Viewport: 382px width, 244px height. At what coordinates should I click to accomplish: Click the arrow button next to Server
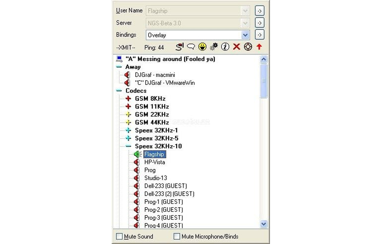(x=259, y=23)
